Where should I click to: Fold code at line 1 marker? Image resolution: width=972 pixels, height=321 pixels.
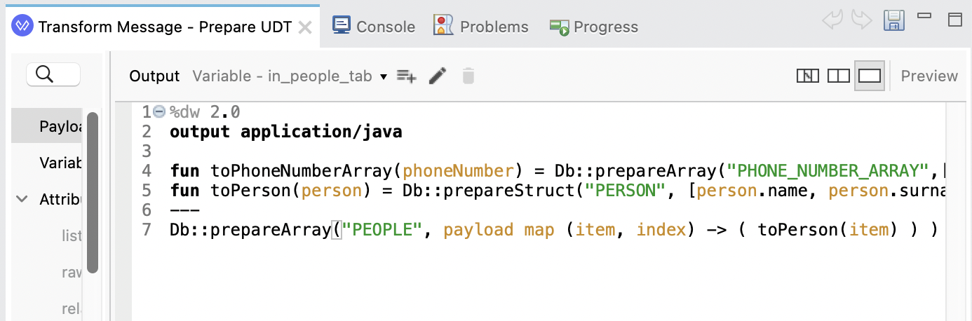click(x=158, y=112)
